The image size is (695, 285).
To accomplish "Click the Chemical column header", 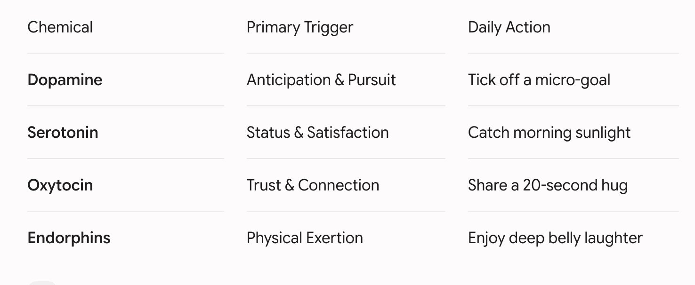I will (x=60, y=27).
